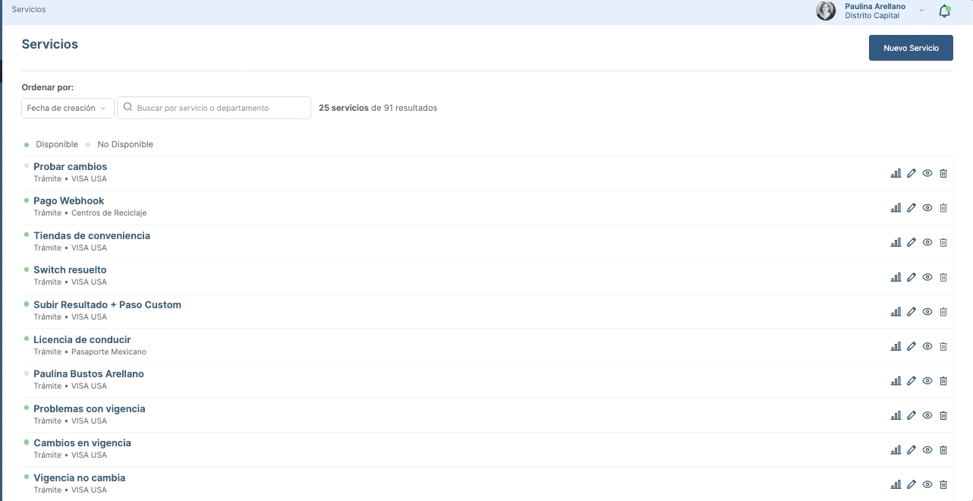Open the Vigencia no cambia link
The image size is (973, 501).
point(80,477)
